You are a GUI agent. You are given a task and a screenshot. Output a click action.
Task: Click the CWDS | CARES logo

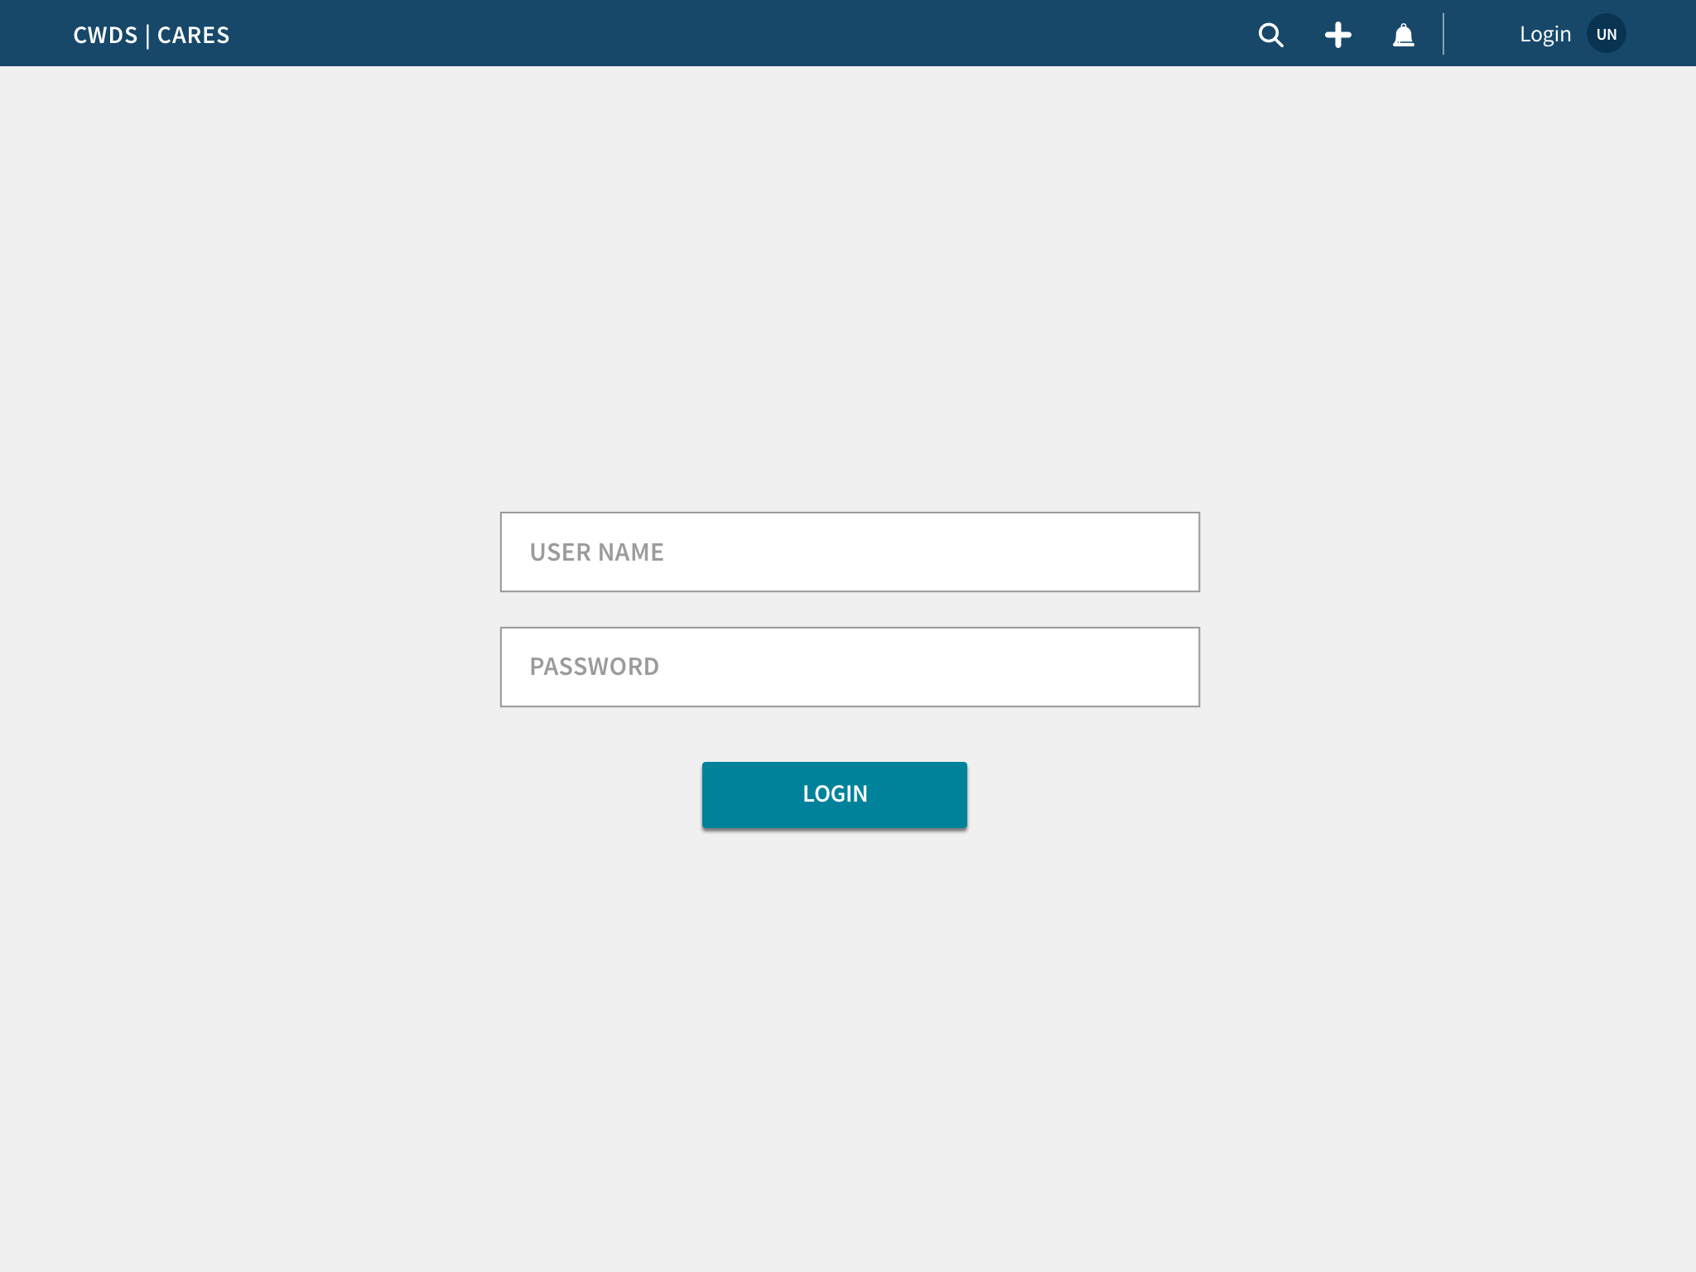point(152,35)
